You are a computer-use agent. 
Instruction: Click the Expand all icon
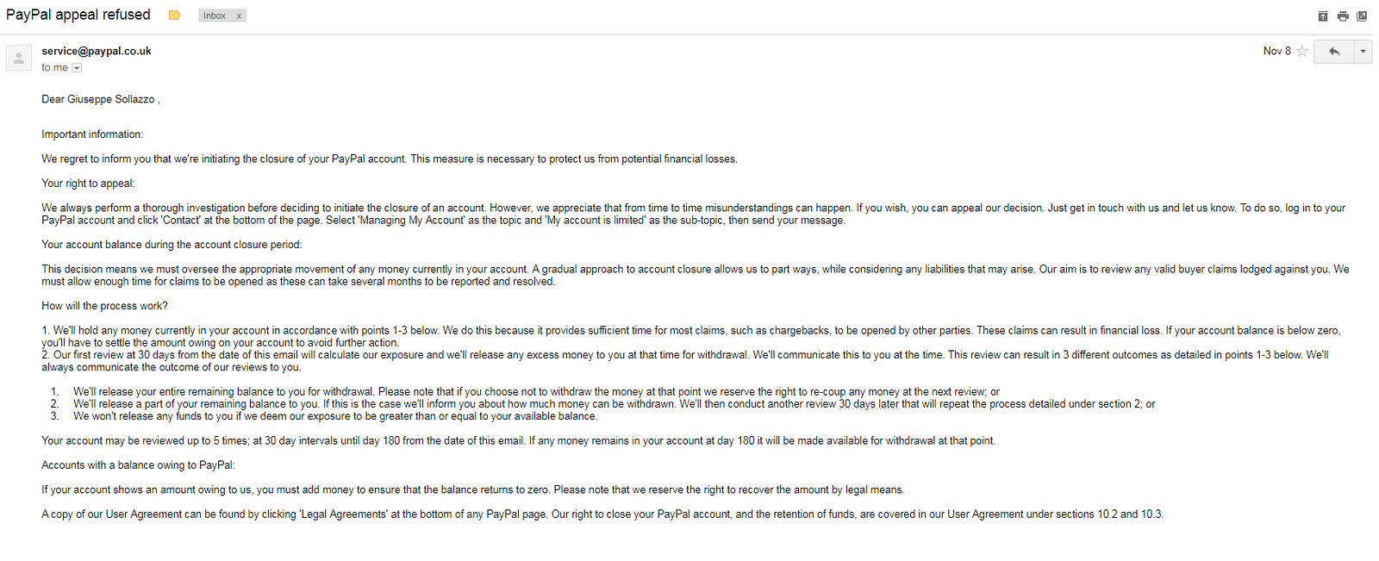tap(1323, 16)
